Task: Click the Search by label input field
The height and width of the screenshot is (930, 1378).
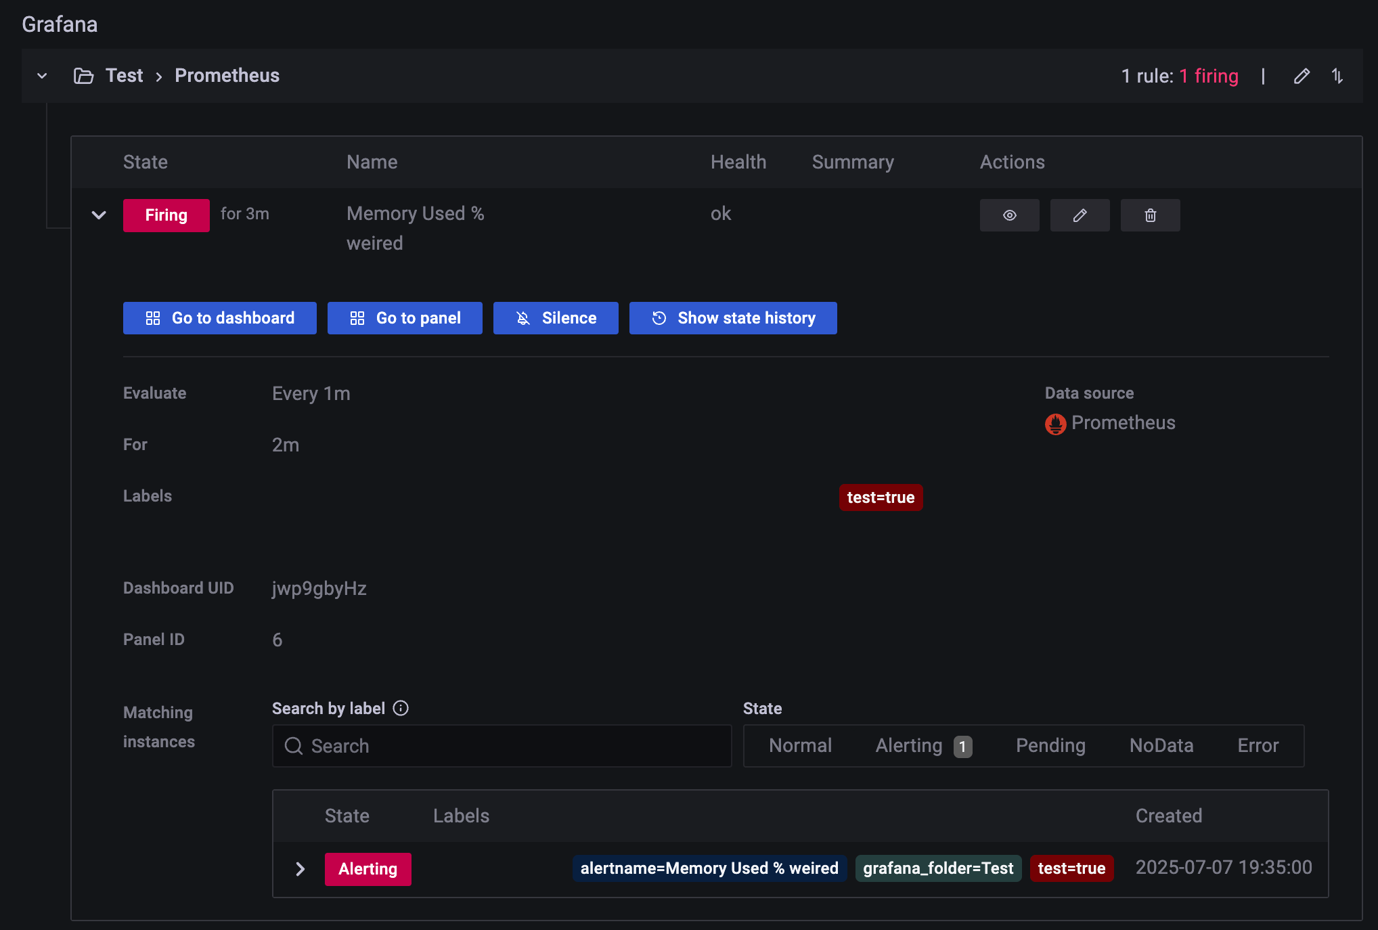Action: [501, 746]
